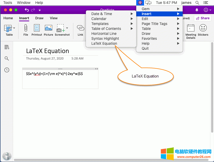The image size is (214, 162).
Task: Click the Undo arrow in title bar
Action: (x=27, y=10)
